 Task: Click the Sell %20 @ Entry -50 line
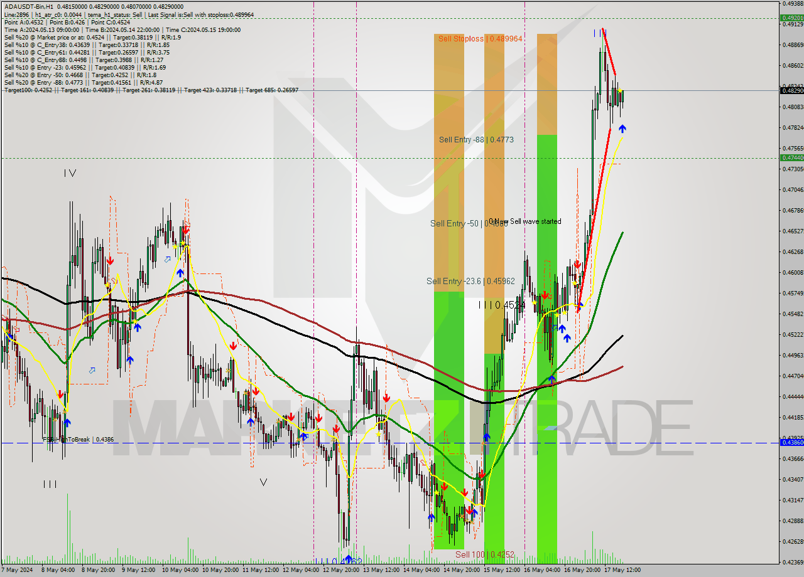coord(80,75)
